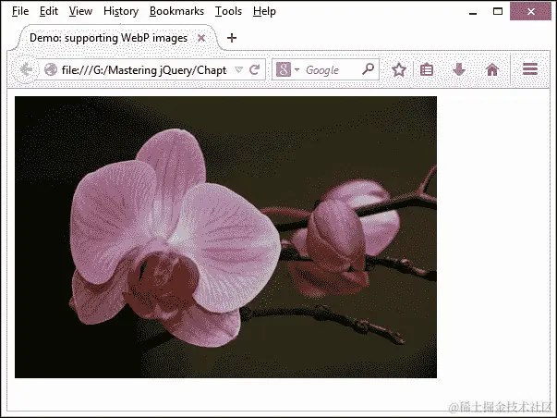Open the History menu
557x418 pixels.
[x=121, y=11]
